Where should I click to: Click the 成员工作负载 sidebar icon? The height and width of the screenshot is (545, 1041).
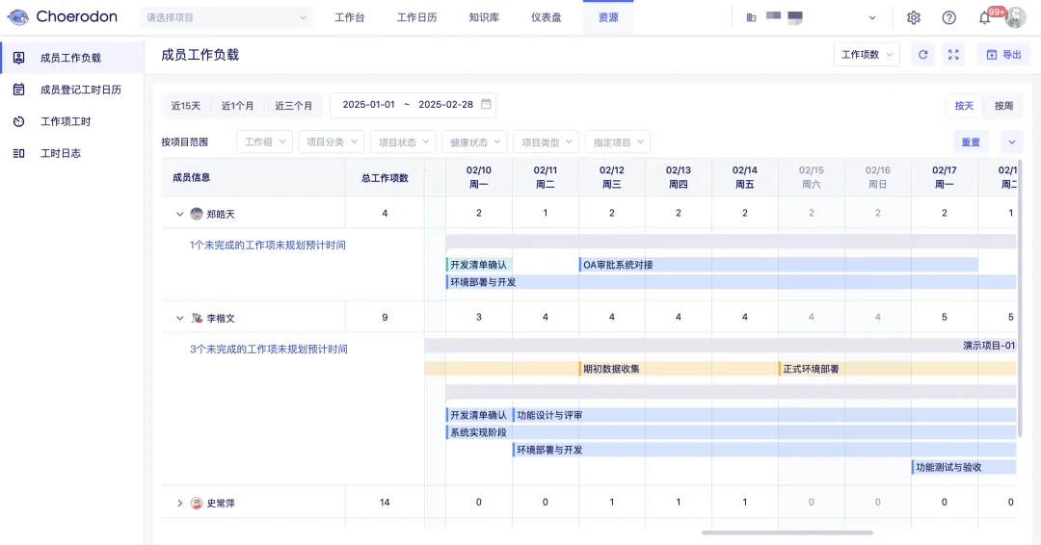click(x=18, y=58)
